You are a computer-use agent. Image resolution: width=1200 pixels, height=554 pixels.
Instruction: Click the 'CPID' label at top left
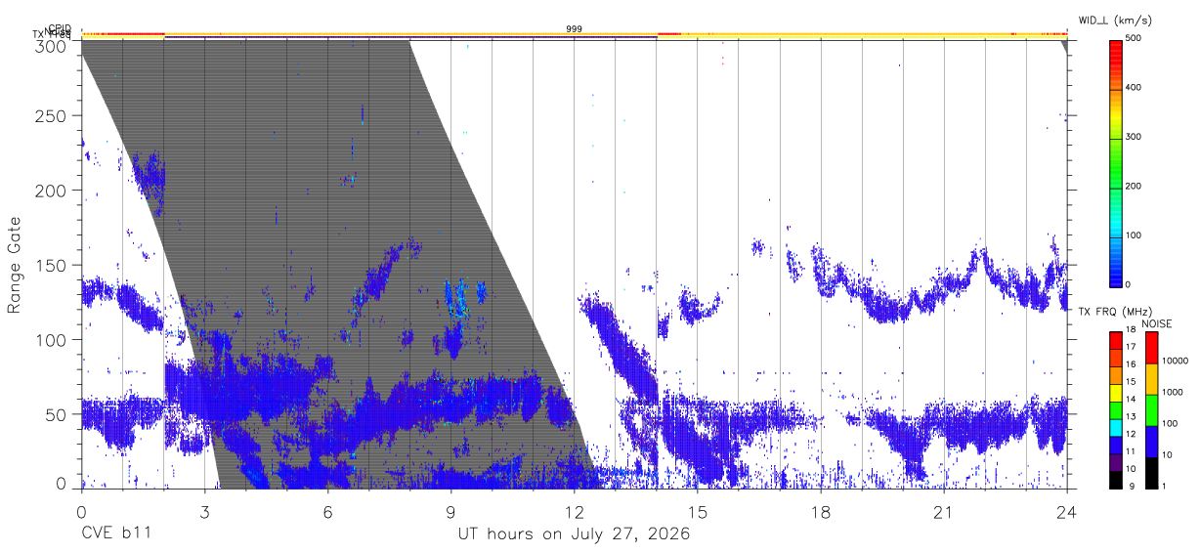click(x=61, y=29)
